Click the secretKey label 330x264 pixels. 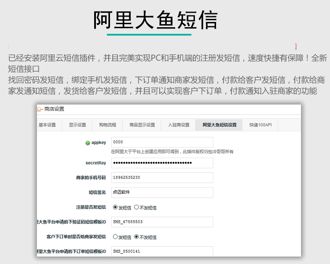(x=96, y=163)
